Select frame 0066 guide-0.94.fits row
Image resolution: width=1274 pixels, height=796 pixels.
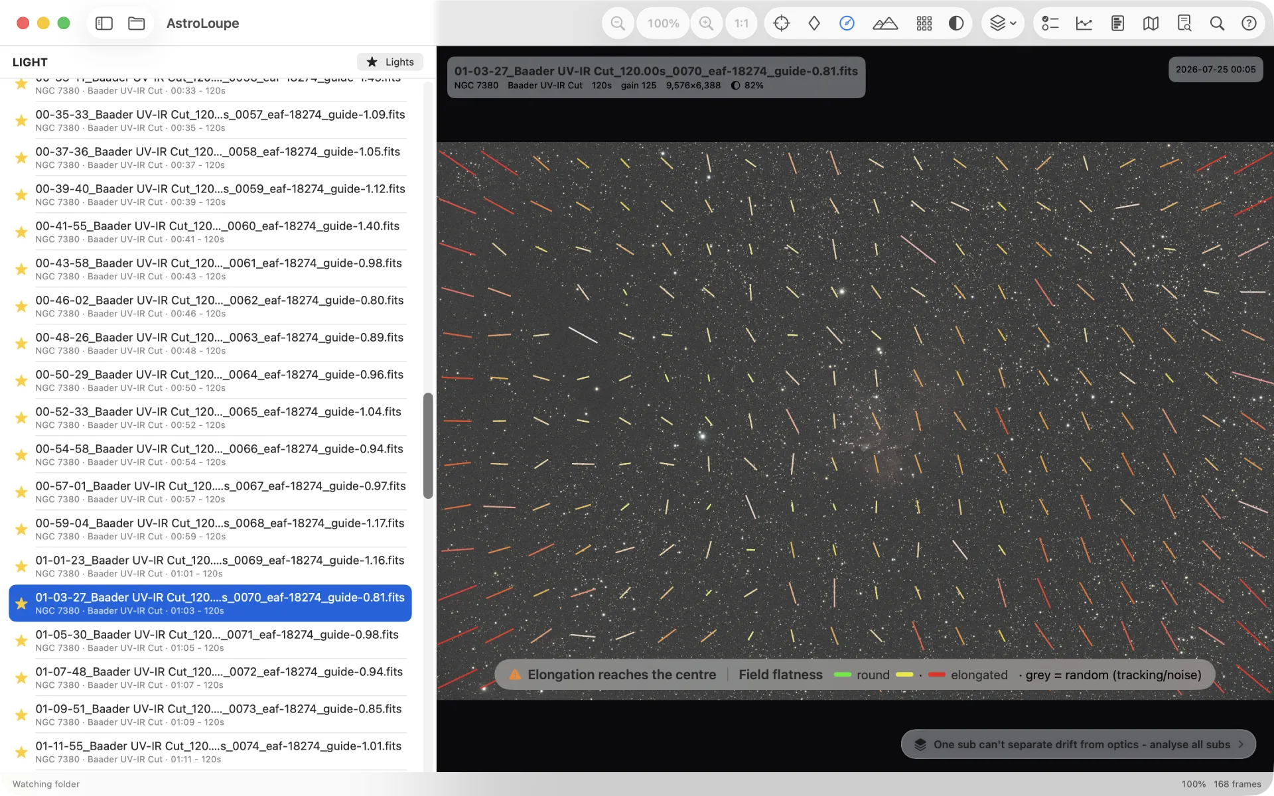(210, 454)
